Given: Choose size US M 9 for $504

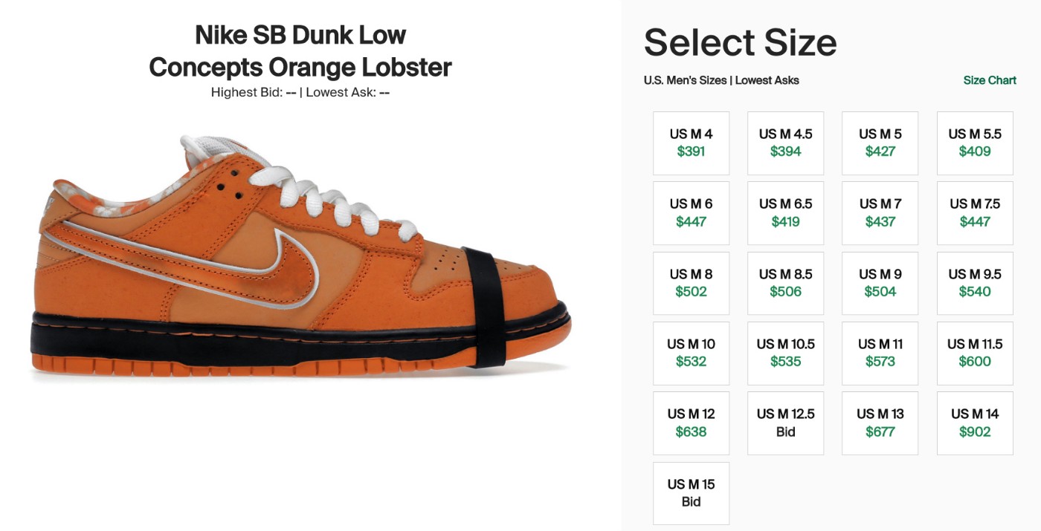Looking at the screenshot, I should (880, 283).
